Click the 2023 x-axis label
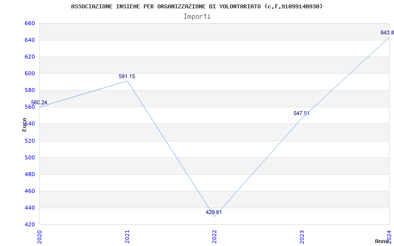The width and height of the screenshot is (394, 246). click(302, 237)
